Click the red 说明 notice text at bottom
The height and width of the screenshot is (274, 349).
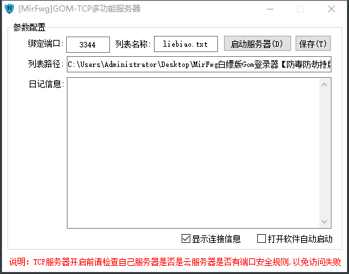(x=175, y=262)
